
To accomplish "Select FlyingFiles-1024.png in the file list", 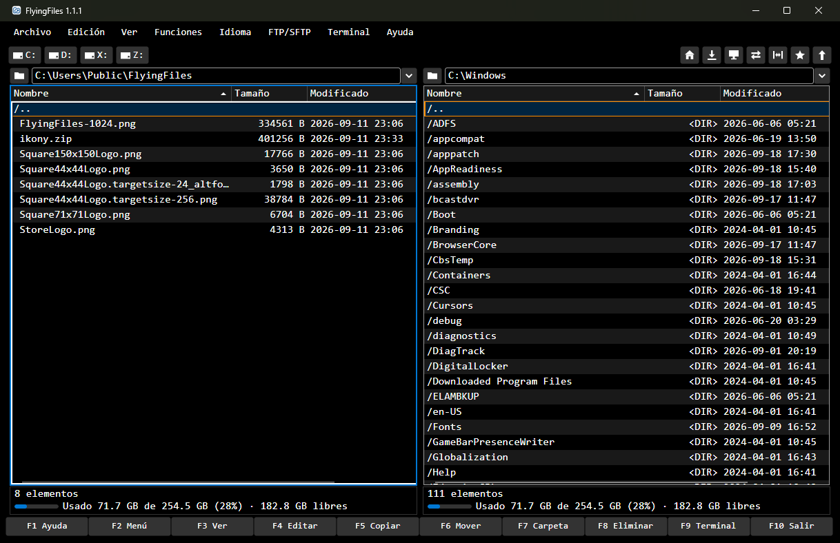I will tap(214, 123).
